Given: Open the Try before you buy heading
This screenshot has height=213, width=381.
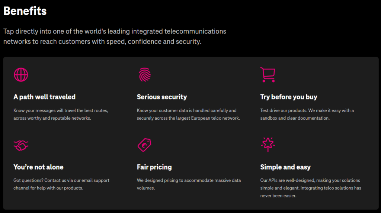Looking at the screenshot, I should pos(289,97).
